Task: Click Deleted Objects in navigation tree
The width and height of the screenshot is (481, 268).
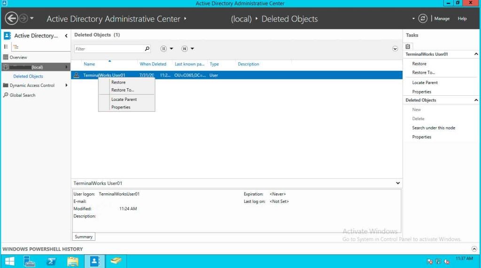Action: 28,77
